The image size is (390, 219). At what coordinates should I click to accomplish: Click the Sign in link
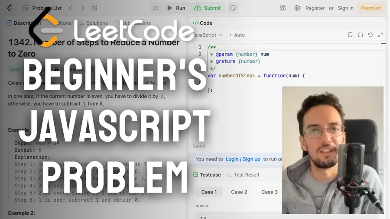coord(345,8)
